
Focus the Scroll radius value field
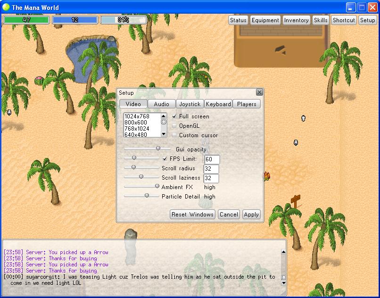pos(211,169)
